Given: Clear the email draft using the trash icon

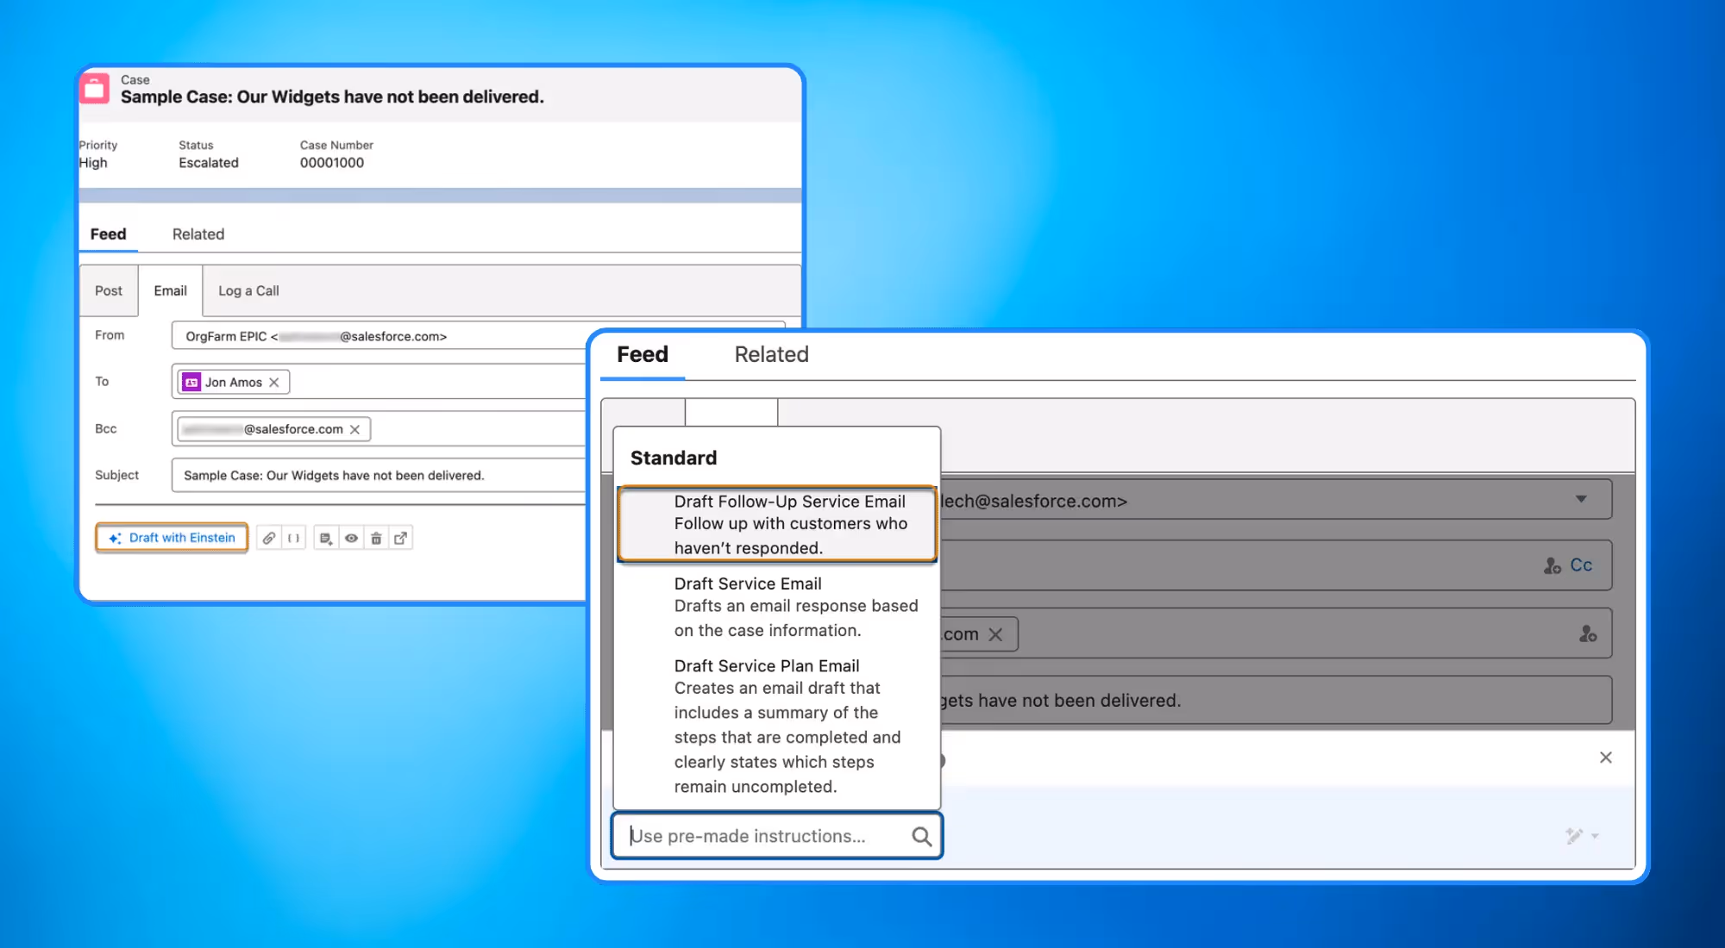Looking at the screenshot, I should tap(376, 538).
